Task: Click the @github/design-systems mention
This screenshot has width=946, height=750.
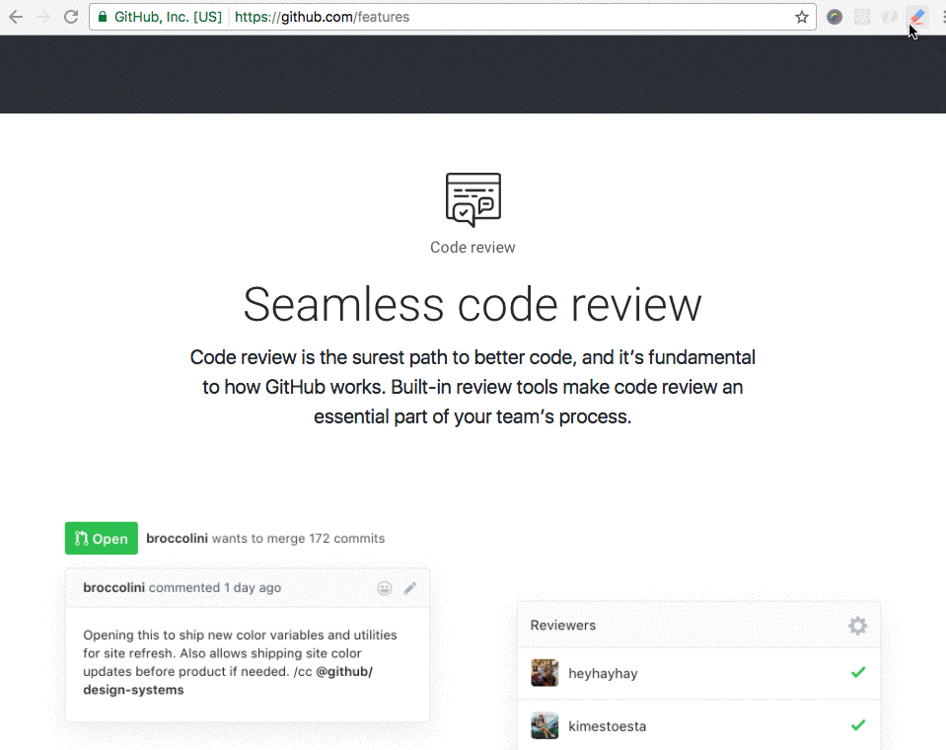Action: coord(228,681)
